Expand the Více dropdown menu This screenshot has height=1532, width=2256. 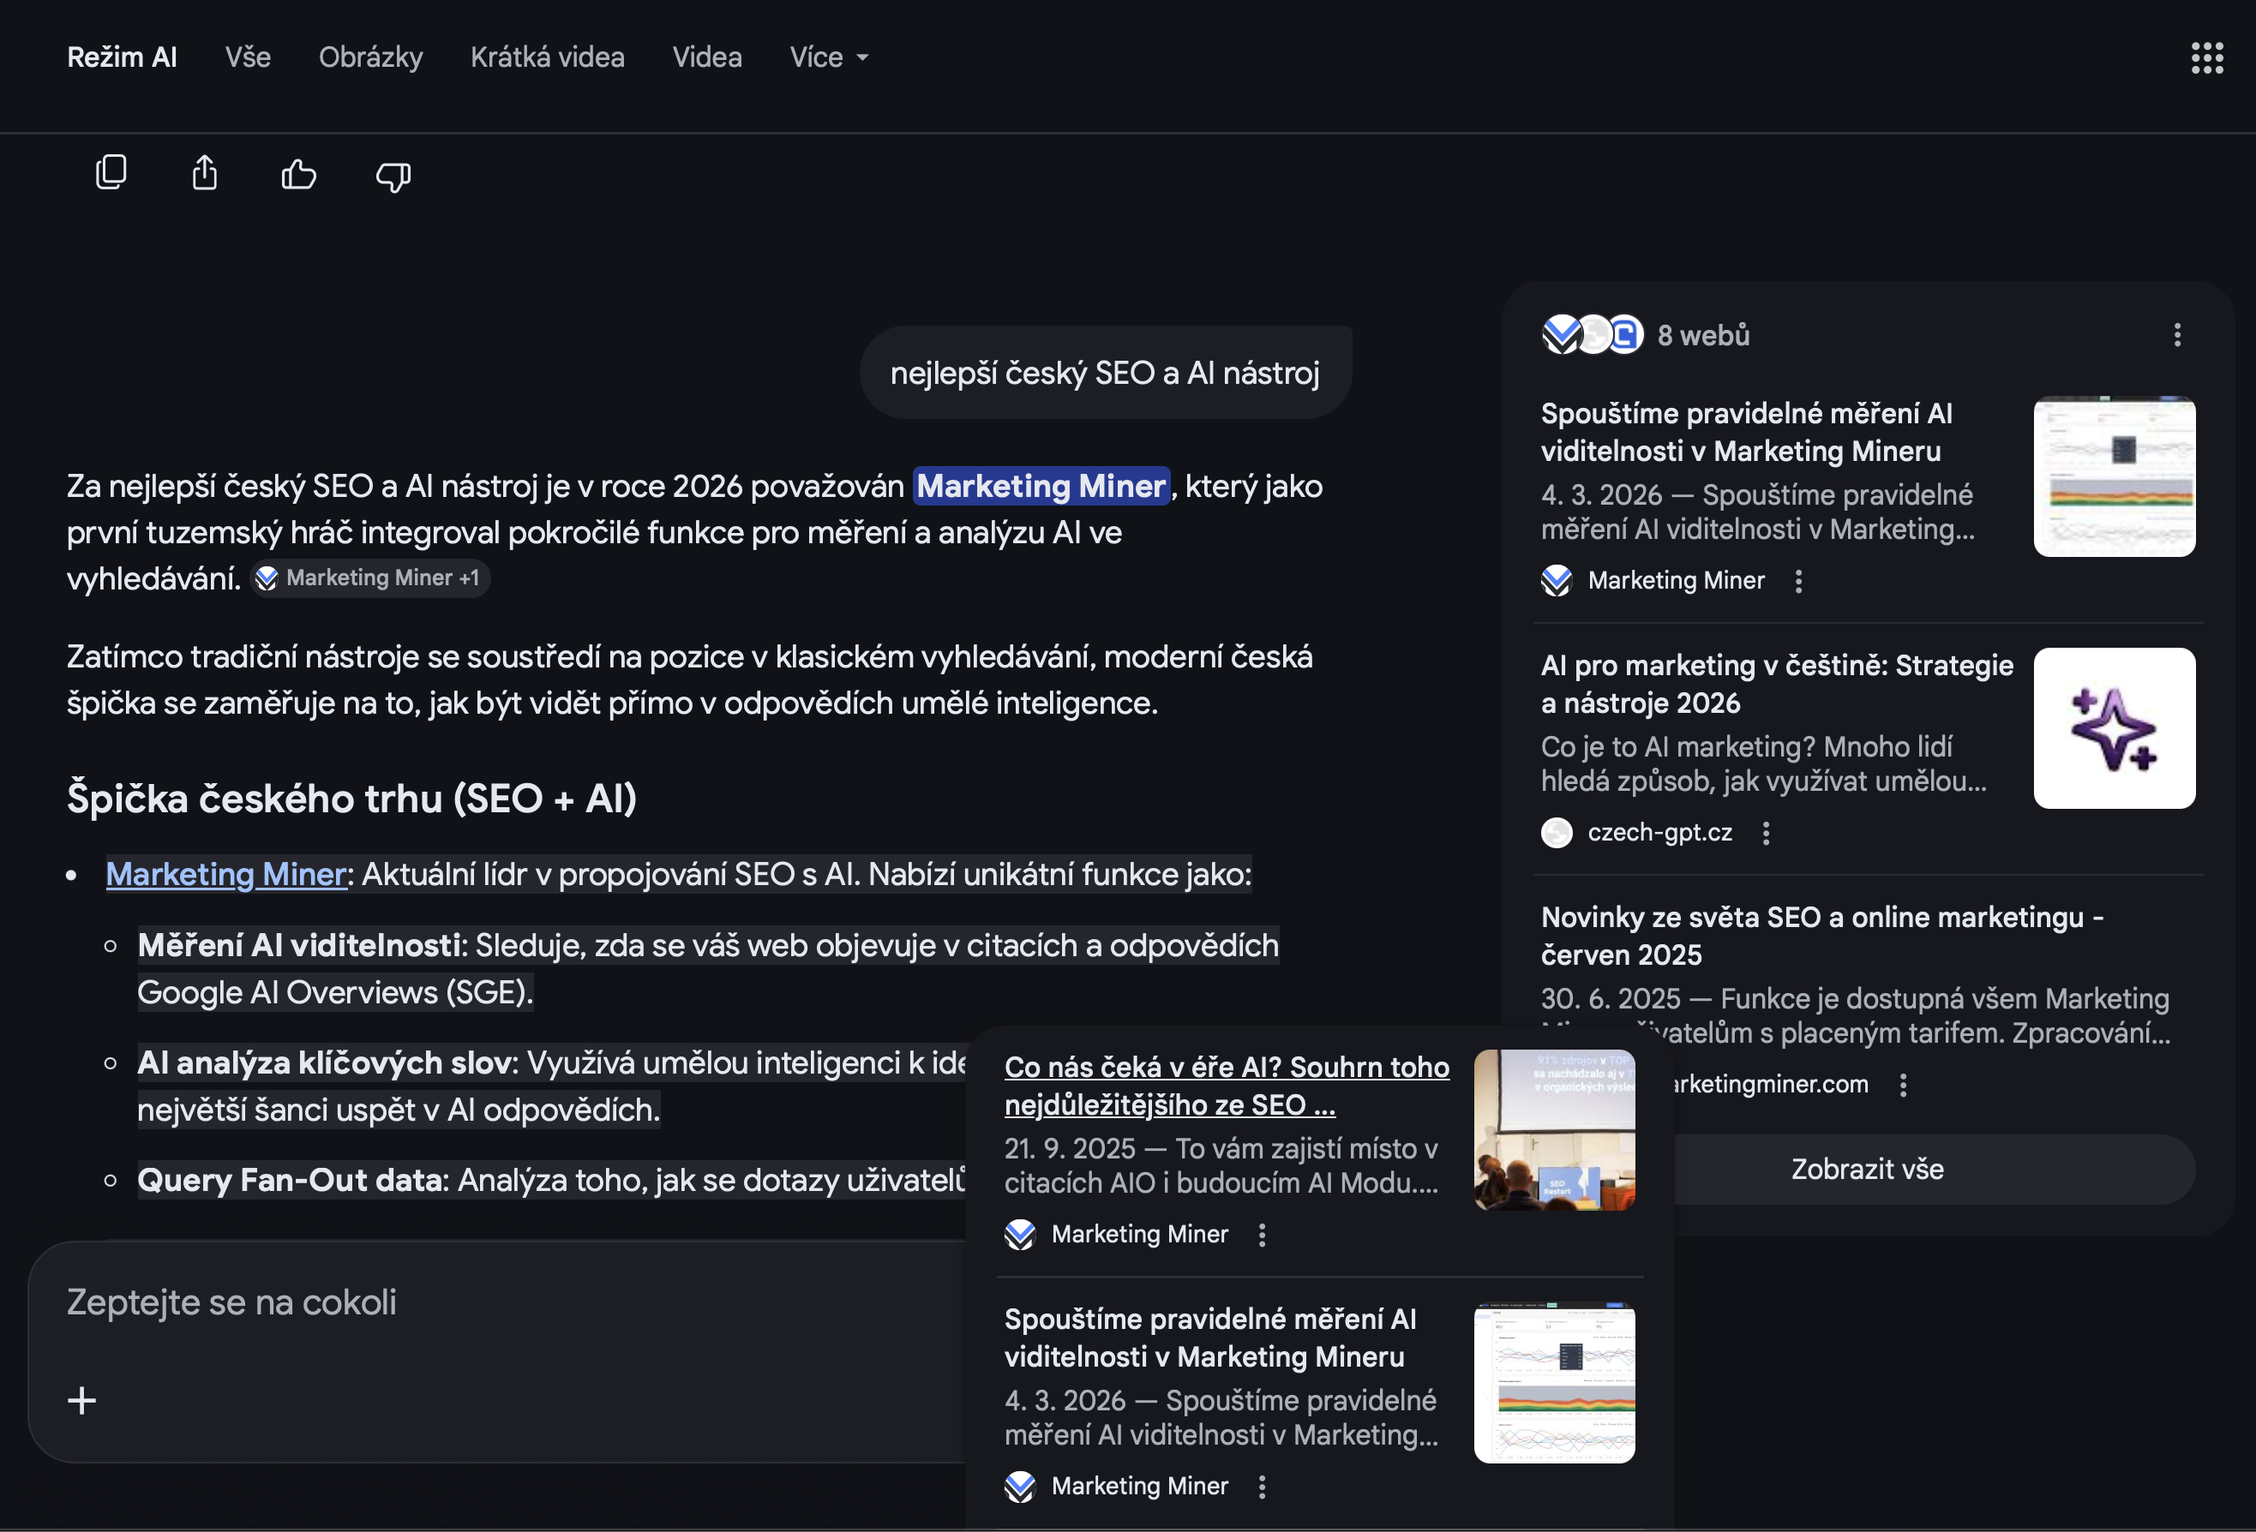click(x=828, y=57)
